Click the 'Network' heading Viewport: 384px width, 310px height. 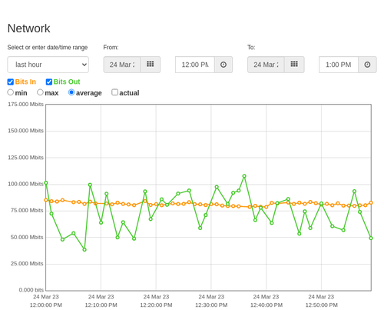point(28,28)
